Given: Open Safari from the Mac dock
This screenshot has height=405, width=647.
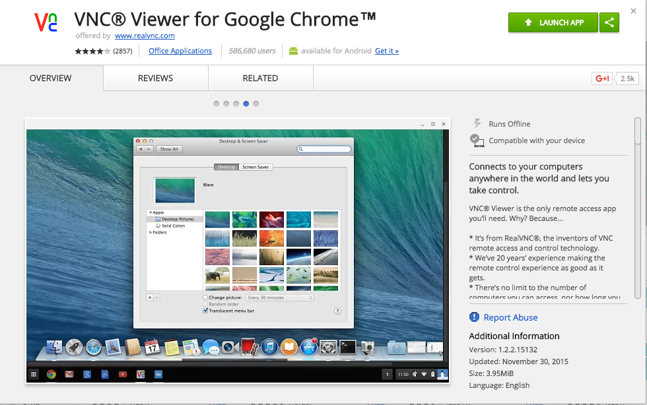Looking at the screenshot, I should pos(93,346).
